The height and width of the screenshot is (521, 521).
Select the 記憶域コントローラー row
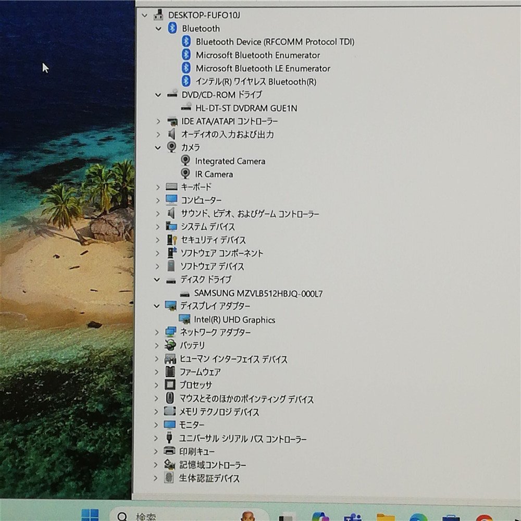pos(213,465)
